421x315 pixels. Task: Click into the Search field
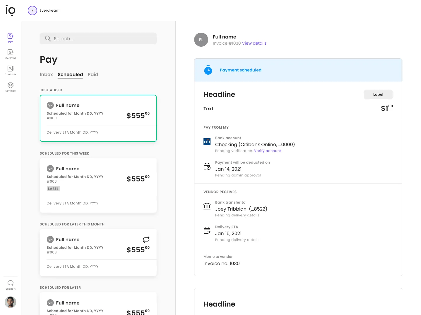[98, 38]
